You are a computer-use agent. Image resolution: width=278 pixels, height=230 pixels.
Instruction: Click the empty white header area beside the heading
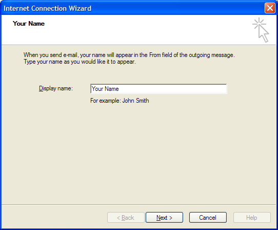(142, 29)
